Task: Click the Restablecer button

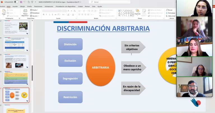Action: (35, 13)
